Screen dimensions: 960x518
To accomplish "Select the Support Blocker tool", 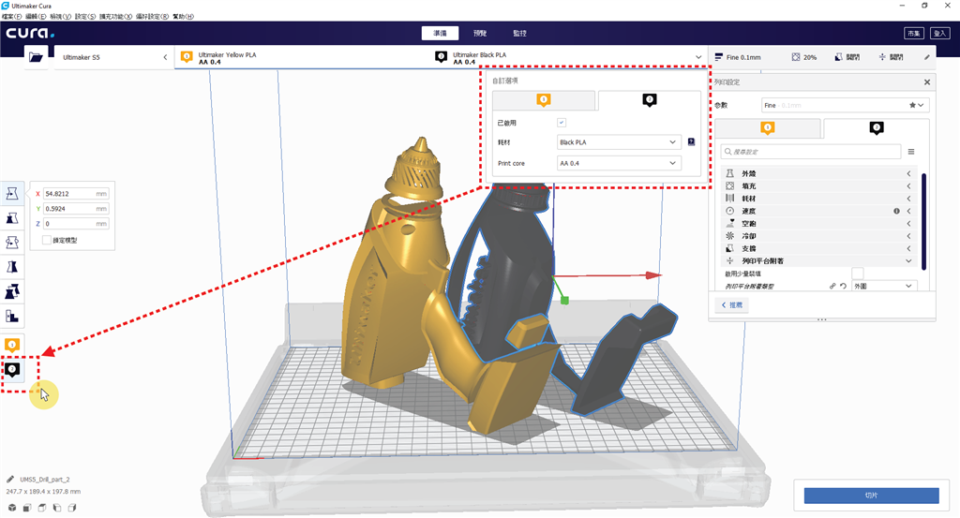I will point(12,316).
